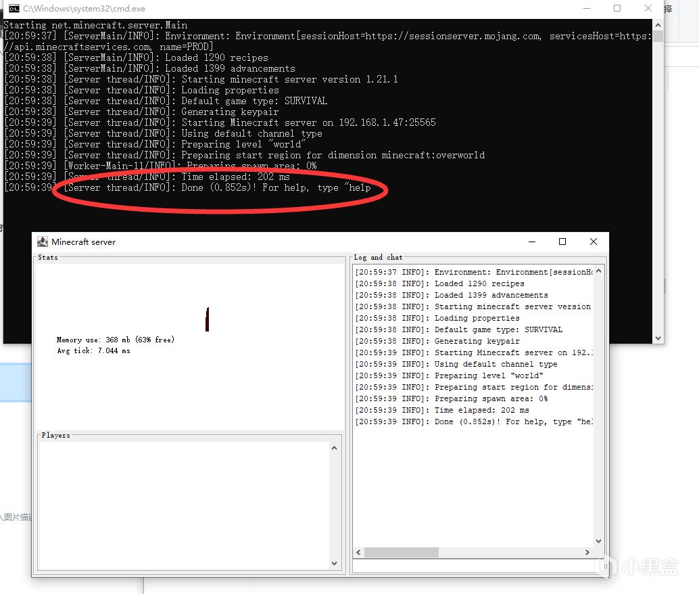The image size is (699, 594).
Task: Click the Memory use 368 mb text
Action: [116, 340]
